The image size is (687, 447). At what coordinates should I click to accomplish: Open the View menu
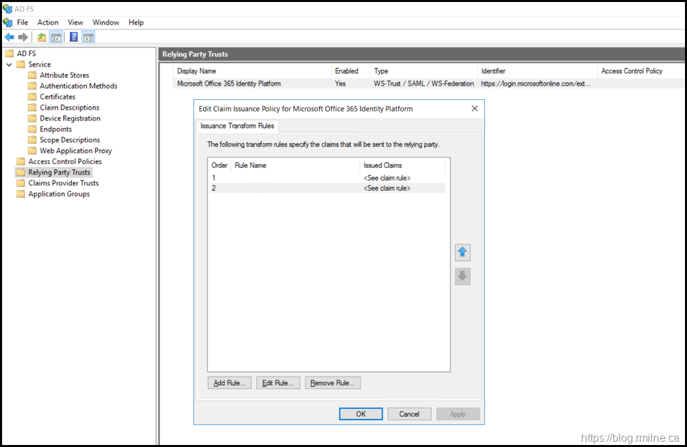point(75,23)
